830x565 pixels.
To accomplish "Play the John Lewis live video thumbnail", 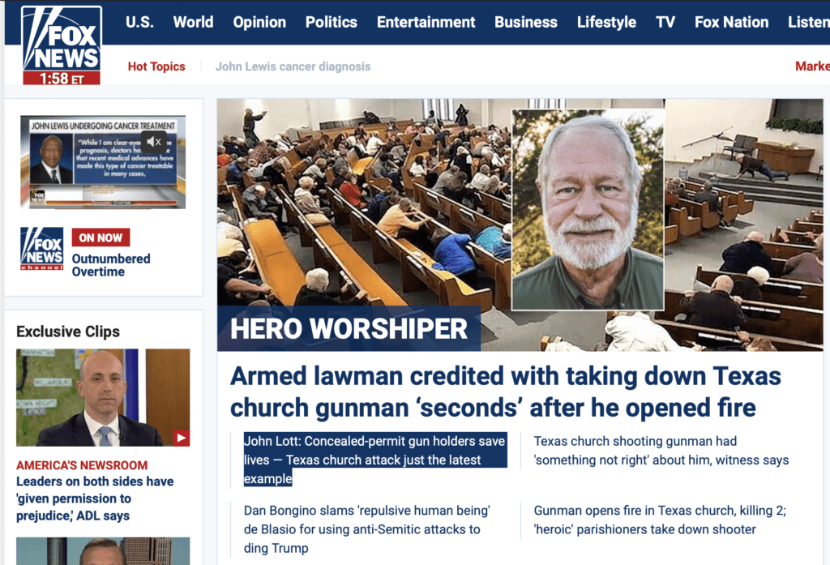I will tap(102, 162).
